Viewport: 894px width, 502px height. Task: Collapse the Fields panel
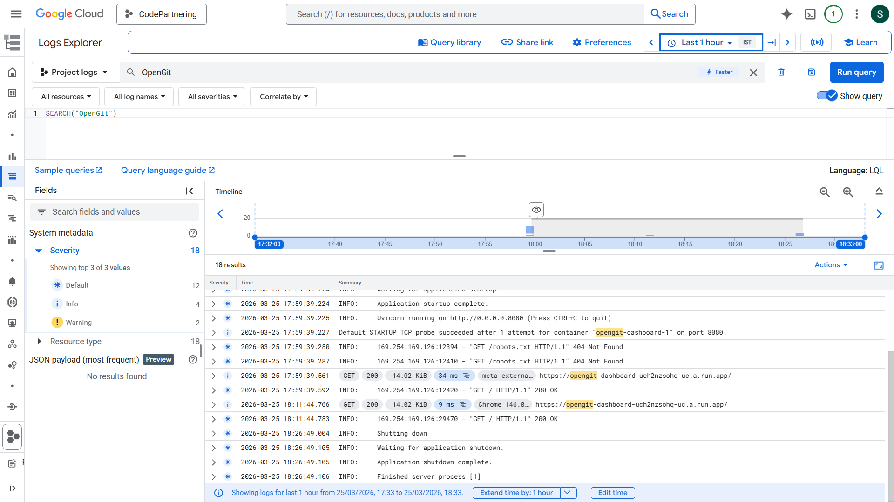[189, 191]
